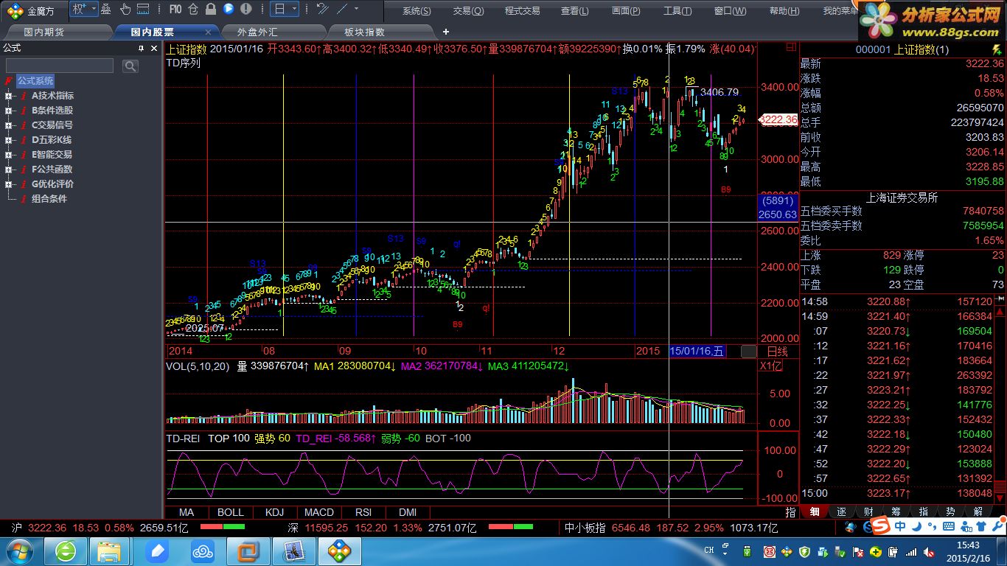The width and height of the screenshot is (1007, 566).
Task: Open the 交易(Q) menu
Action: [468, 11]
